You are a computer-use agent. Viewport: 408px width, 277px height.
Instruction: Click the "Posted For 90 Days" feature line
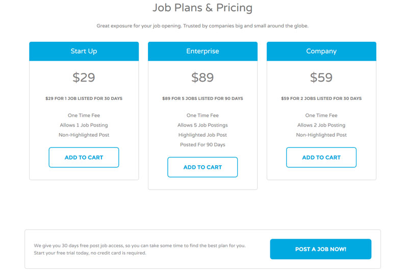point(202,145)
